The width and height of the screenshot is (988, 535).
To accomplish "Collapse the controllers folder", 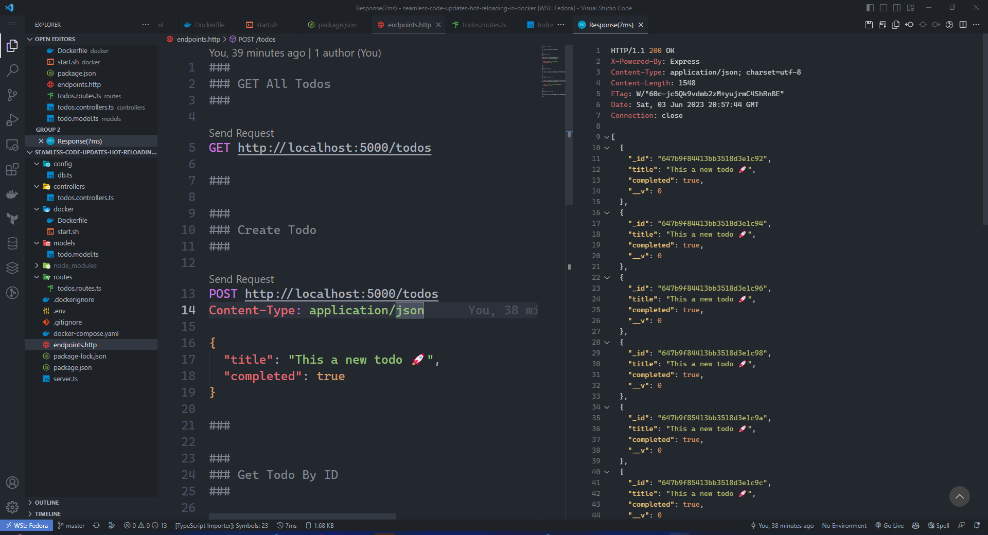I will (x=69, y=187).
